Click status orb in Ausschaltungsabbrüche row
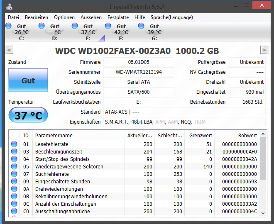 click(x=14, y=211)
